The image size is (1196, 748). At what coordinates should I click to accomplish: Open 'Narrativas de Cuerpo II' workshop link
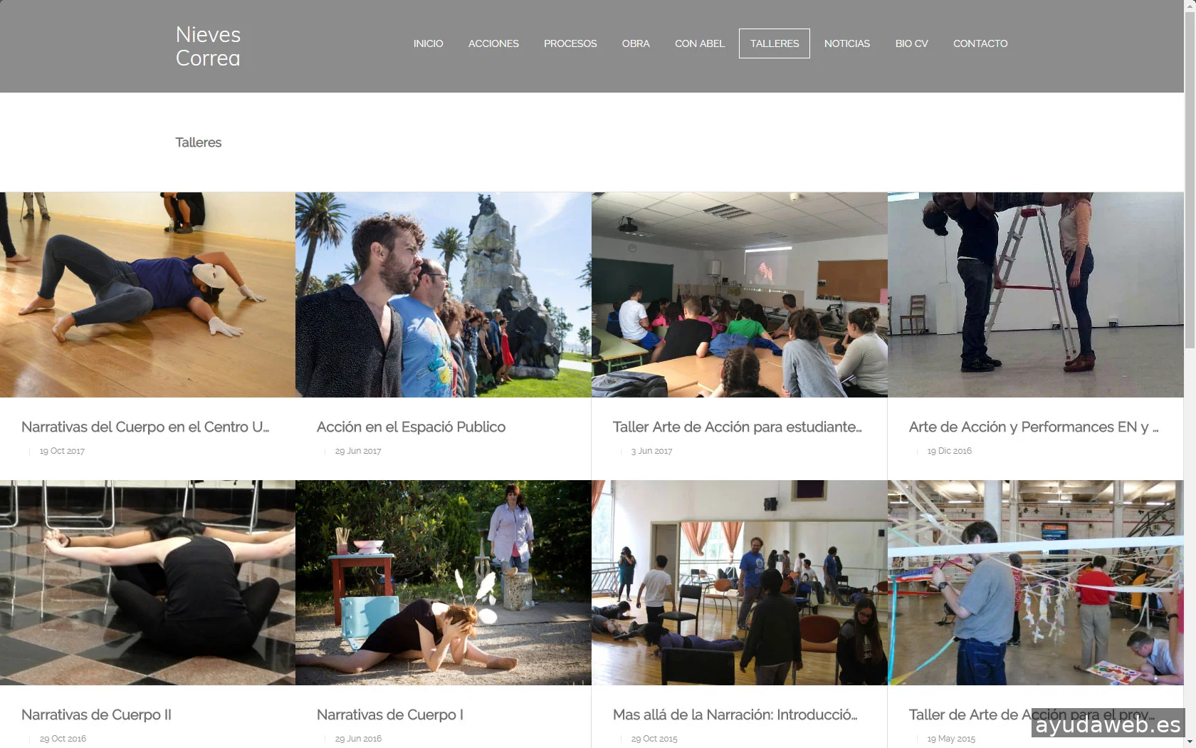[96, 715]
